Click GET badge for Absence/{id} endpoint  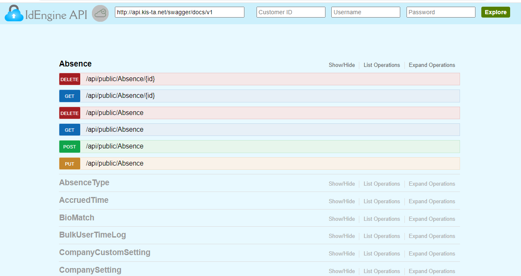69,96
